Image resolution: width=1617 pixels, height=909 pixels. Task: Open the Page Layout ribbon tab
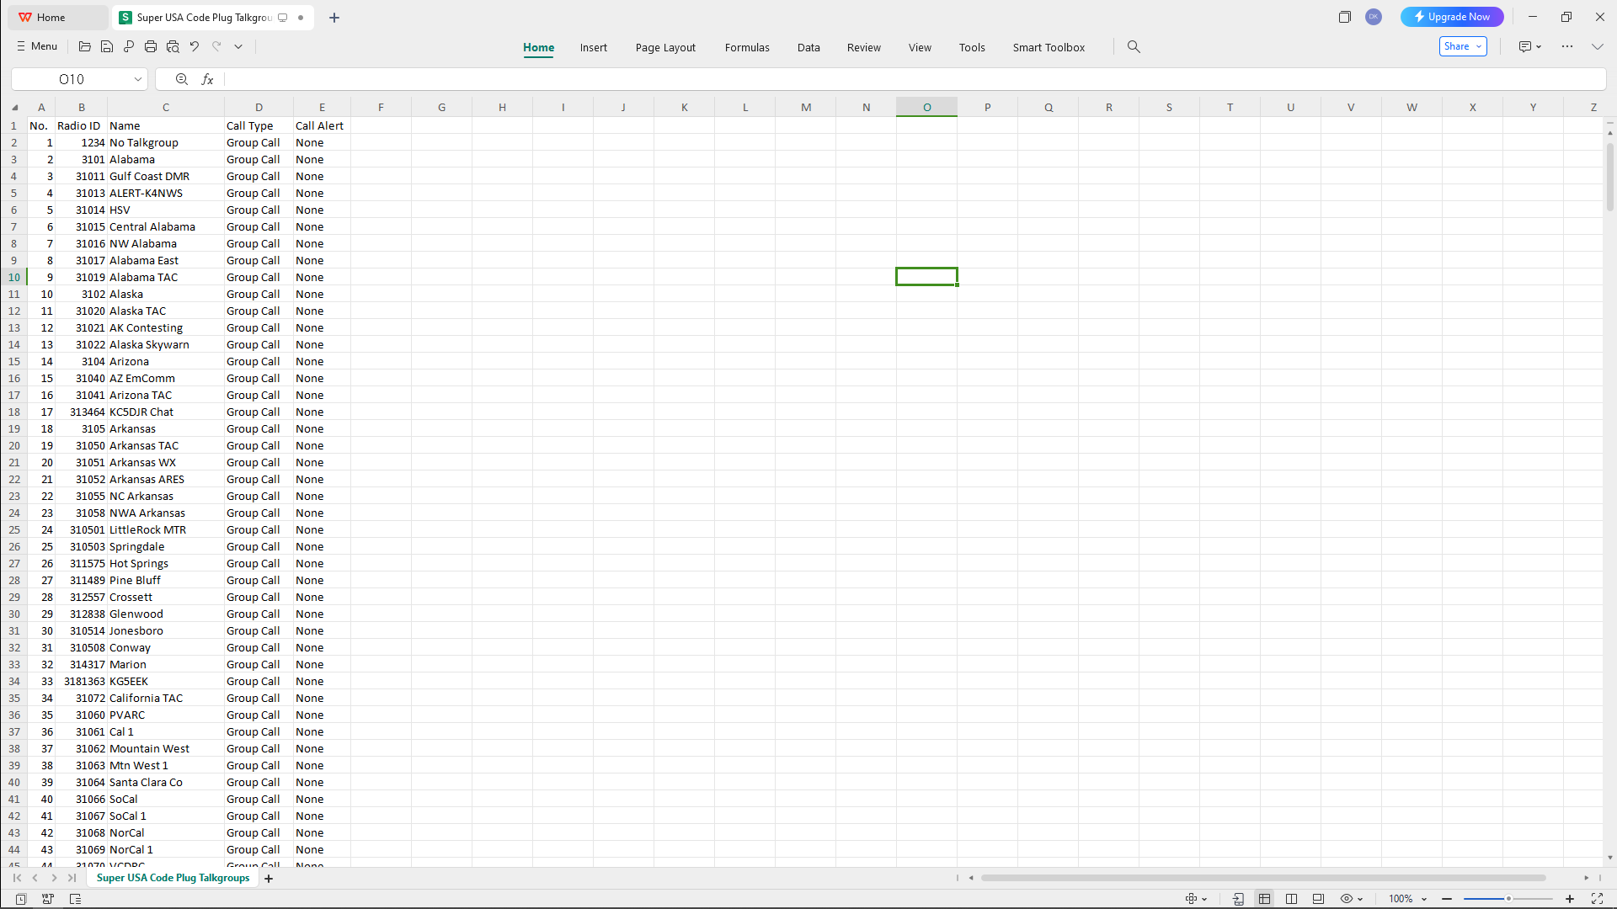(x=665, y=47)
